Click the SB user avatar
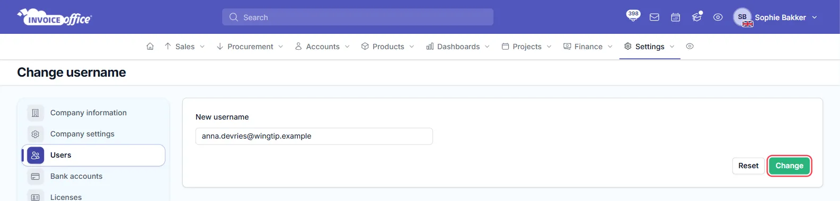Screen dimensions: 840x201 [x=742, y=17]
